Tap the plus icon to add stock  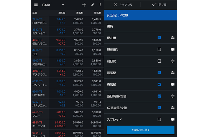point(84,5)
